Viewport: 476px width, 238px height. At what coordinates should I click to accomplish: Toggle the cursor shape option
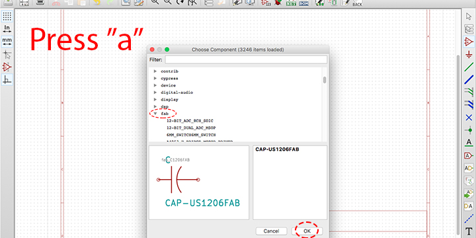[x=7, y=55]
